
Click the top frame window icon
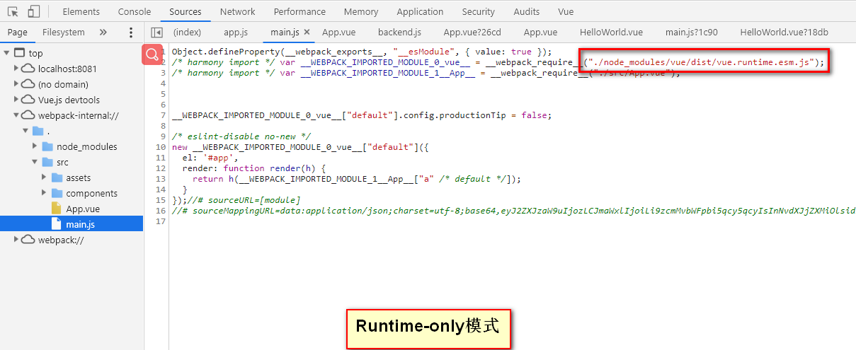pyautogui.click(x=19, y=53)
